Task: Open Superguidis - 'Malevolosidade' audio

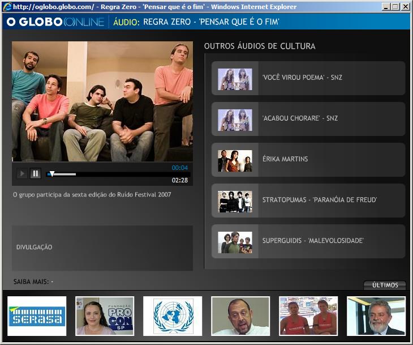Action: tap(308, 241)
